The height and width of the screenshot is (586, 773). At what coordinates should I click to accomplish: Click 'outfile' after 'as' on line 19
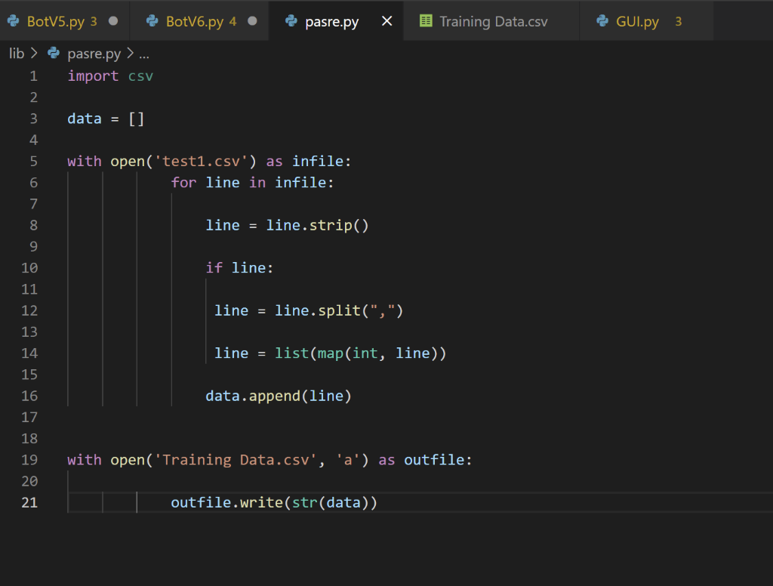(x=434, y=460)
